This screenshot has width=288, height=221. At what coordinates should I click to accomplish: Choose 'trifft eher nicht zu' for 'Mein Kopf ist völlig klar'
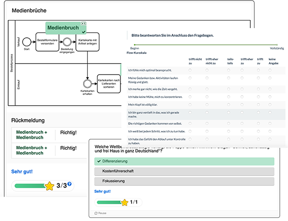(207, 105)
